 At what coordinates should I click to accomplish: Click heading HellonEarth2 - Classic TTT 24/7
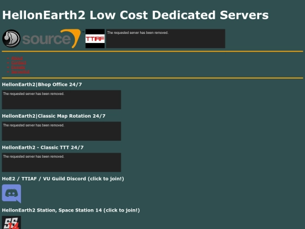coord(43,148)
